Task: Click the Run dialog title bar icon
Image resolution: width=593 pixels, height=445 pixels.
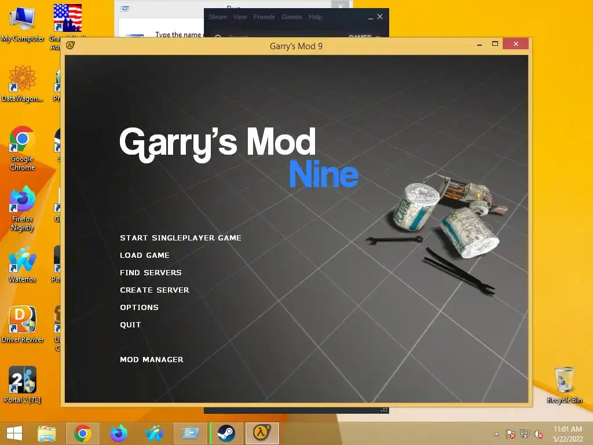Action: (x=125, y=8)
